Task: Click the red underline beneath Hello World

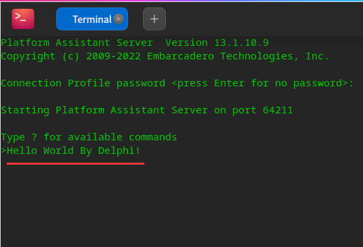Action: [75, 163]
